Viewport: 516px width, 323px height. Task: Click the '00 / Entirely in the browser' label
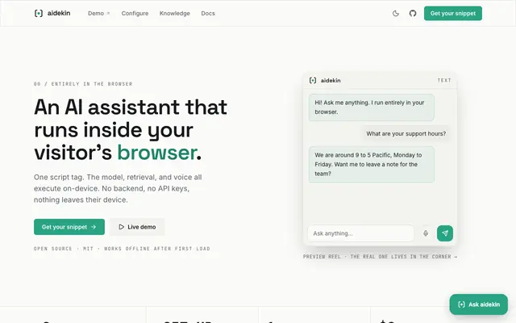tap(83, 84)
